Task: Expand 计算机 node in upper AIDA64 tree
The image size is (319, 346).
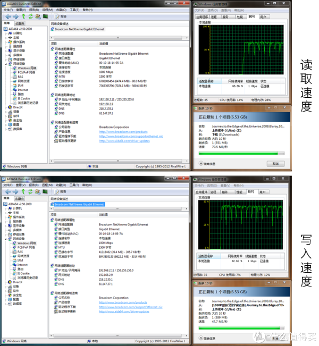Action: pos(6,33)
